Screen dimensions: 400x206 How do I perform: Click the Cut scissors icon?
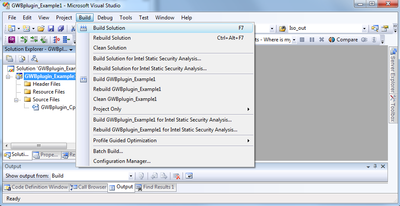[73, 28]
